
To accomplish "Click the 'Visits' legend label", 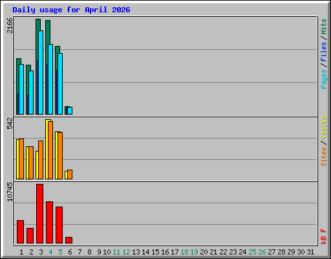I will 324,128.
